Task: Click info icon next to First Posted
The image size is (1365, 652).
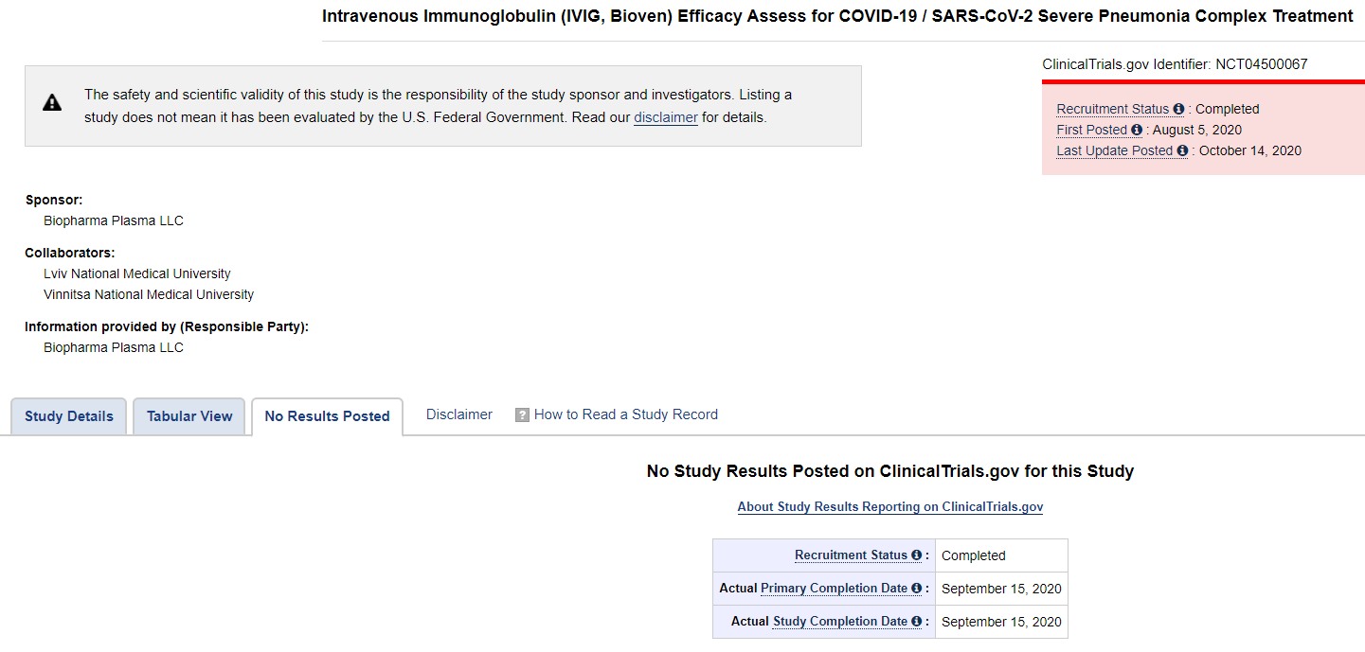Action: coord(1137,130)
